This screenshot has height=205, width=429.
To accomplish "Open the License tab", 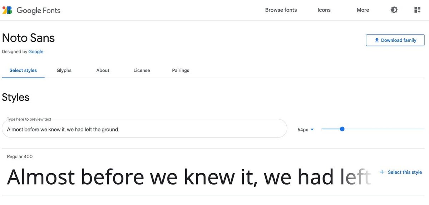I will coord(142,70).
